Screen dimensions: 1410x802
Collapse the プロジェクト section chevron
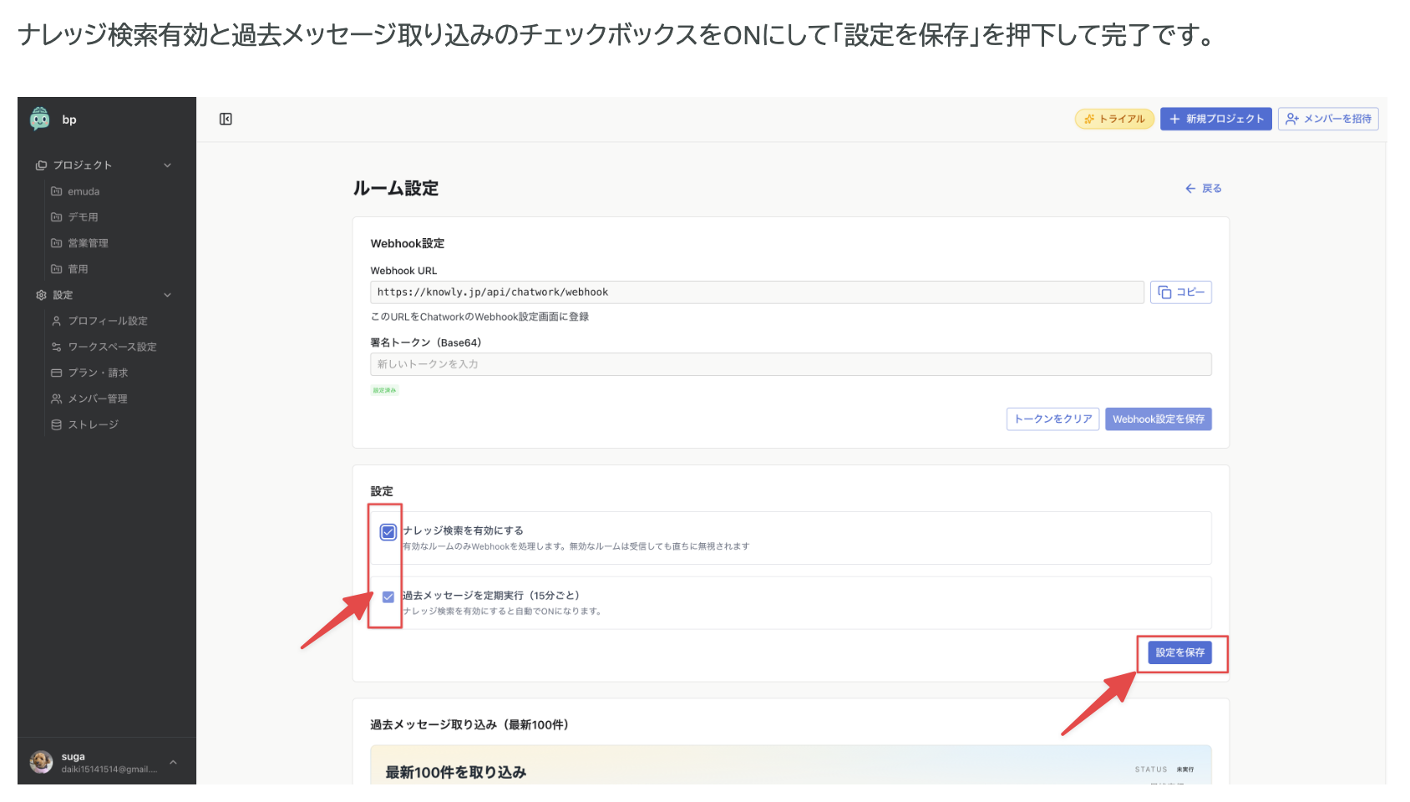(x=167, y=165)
